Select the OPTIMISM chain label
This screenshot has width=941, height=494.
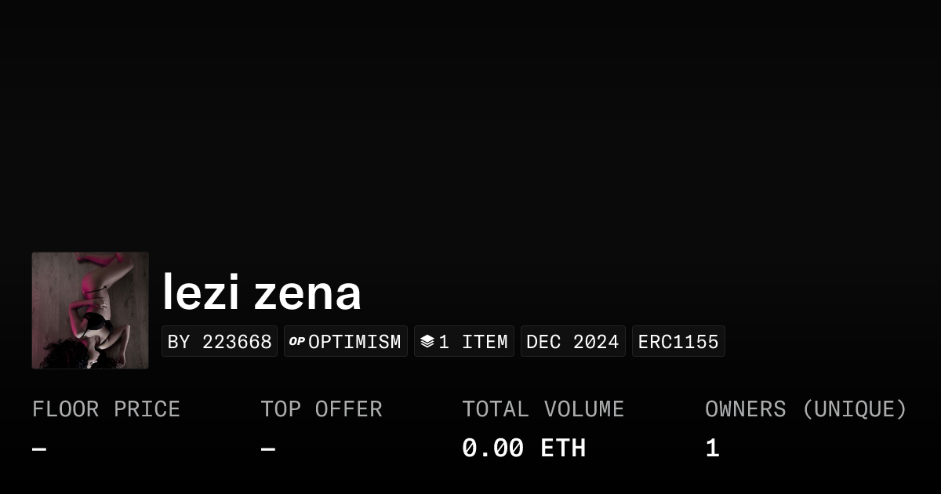354,342
